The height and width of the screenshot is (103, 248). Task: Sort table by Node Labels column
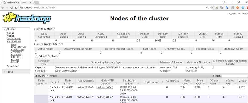(x=41, y=82)
